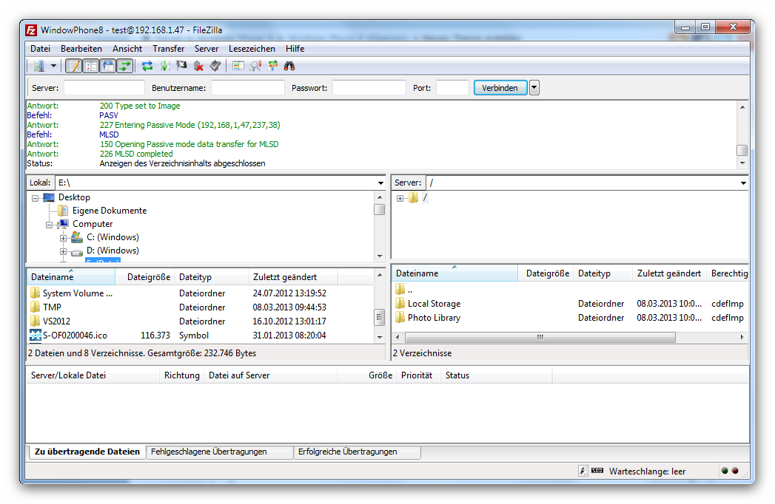775x504 pixels.
Task: Click the red activity LED indicator
Action: pyautogui.click(x=735, y=471)
